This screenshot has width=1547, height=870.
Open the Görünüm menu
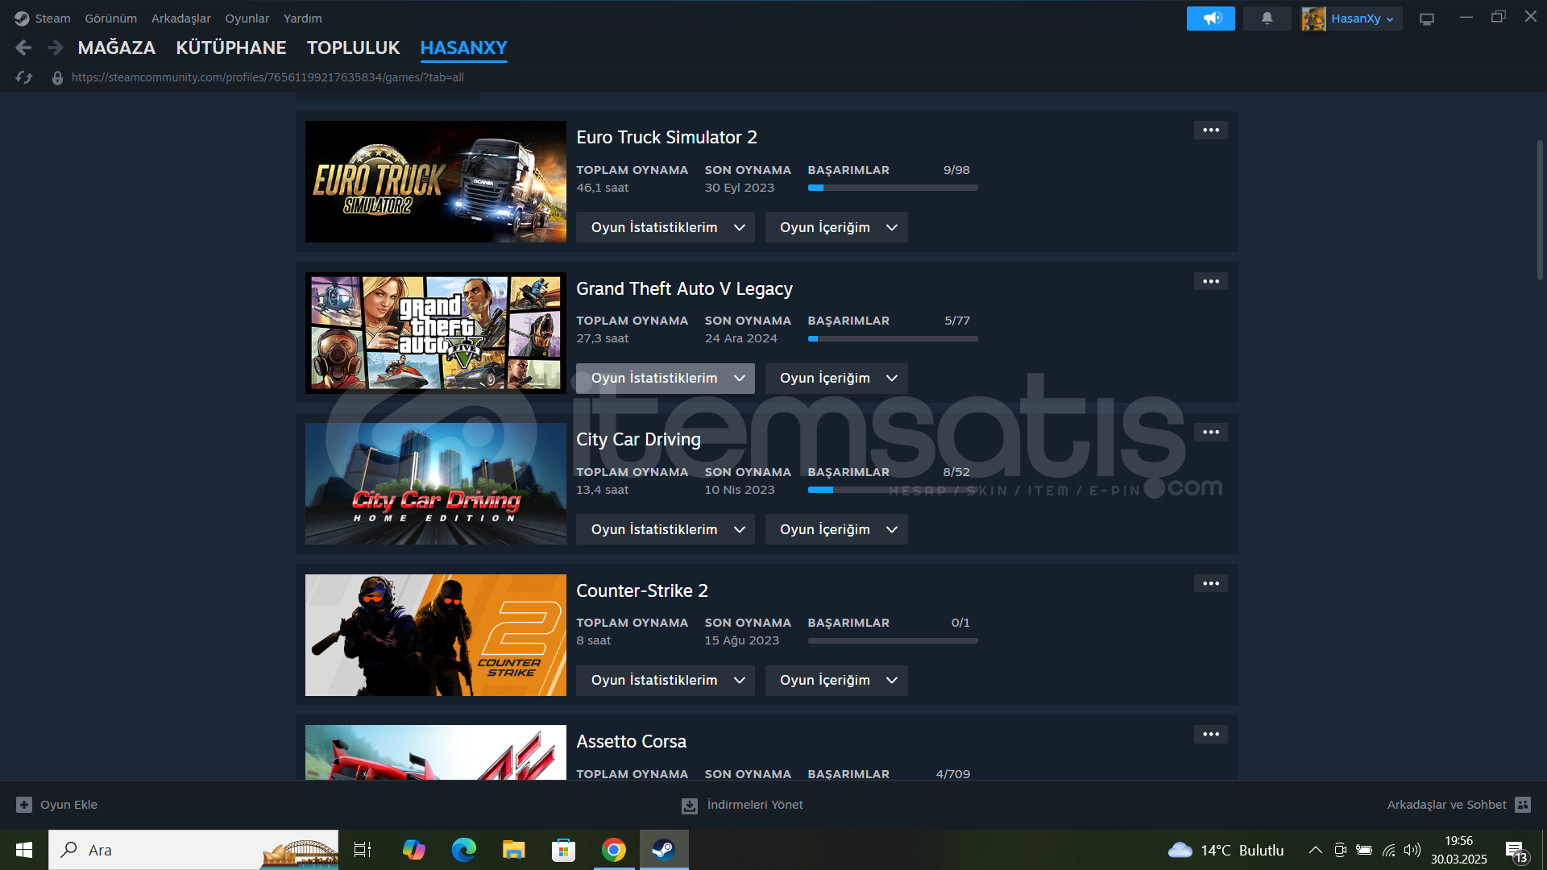tap(110, 19)
